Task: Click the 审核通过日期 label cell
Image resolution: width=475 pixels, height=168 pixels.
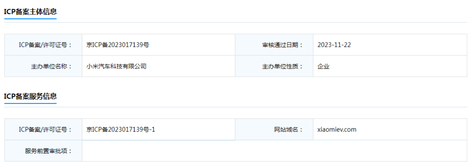Action: [x=274, y=45]
